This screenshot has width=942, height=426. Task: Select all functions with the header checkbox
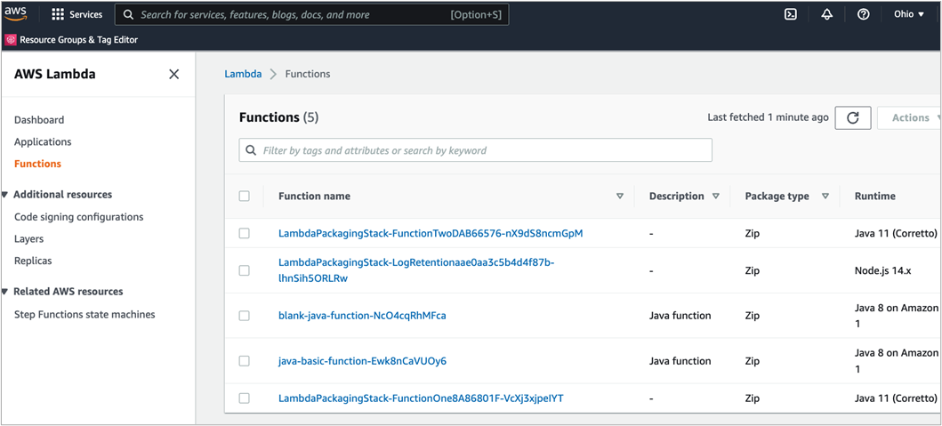pos(244,196)
